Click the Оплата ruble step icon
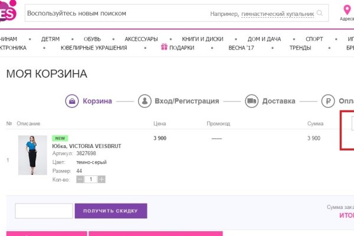The width and height of the screenshot is (354, 236). tap(328, 101)
